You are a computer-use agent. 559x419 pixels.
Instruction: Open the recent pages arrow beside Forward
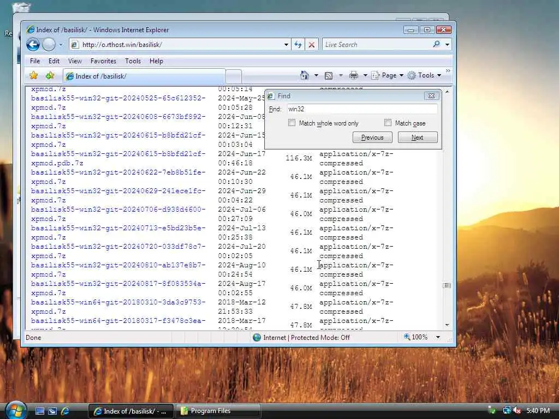pyautogui.click(x=61, y=45)
